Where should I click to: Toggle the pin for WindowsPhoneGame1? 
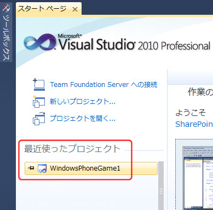coord(31,168)
